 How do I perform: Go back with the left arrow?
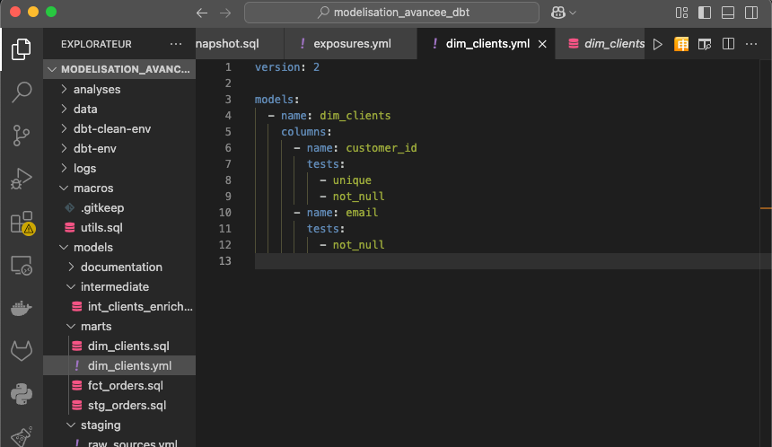click(202, 13)
